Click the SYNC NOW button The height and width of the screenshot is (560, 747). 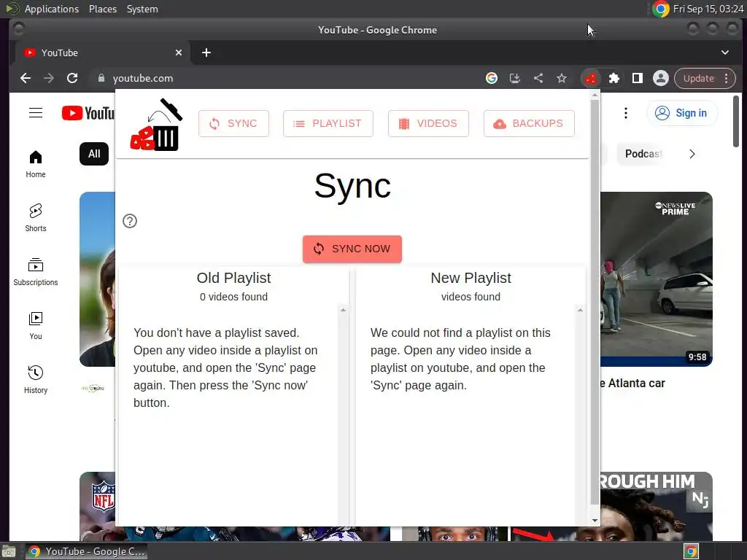tap(352, 249)
